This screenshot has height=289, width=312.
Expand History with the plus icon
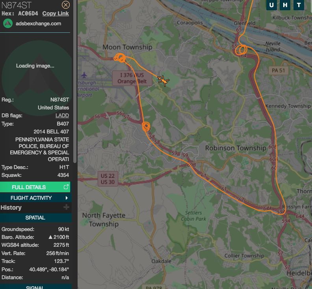tap(67, 207)
